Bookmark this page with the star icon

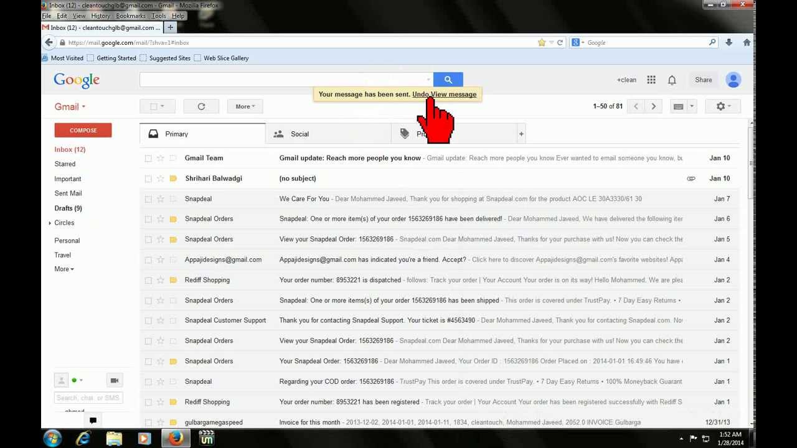[x=542, y=42]
